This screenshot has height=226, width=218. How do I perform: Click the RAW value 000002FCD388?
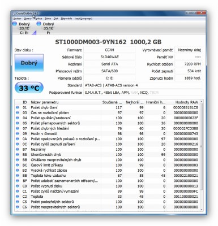click(x=186, y=128)
